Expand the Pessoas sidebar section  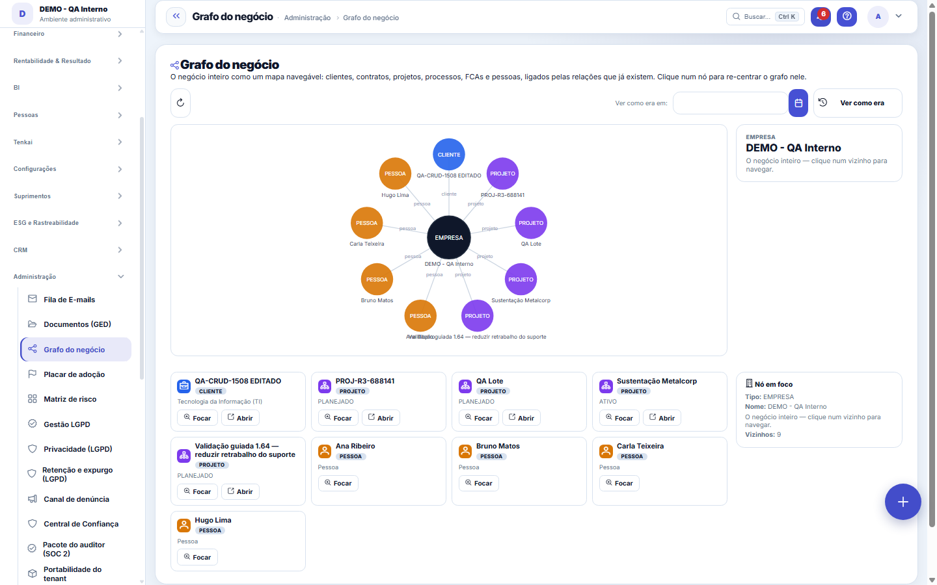pos(68,115)
